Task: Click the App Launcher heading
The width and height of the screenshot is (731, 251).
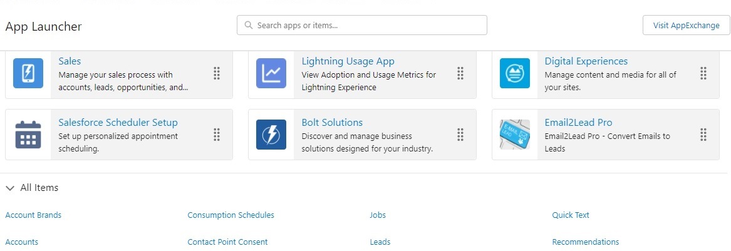Action: (43, 26)
